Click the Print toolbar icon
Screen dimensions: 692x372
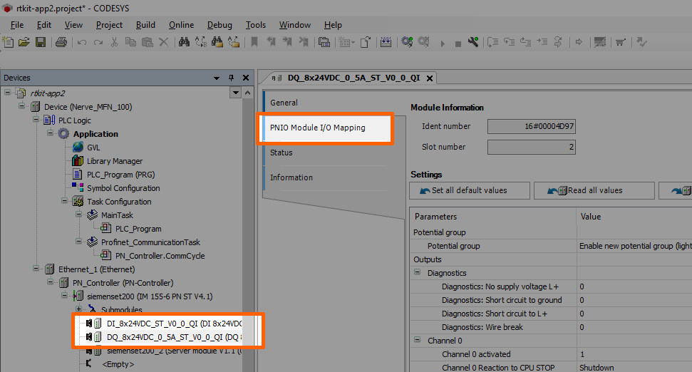[x=61, y=43]
